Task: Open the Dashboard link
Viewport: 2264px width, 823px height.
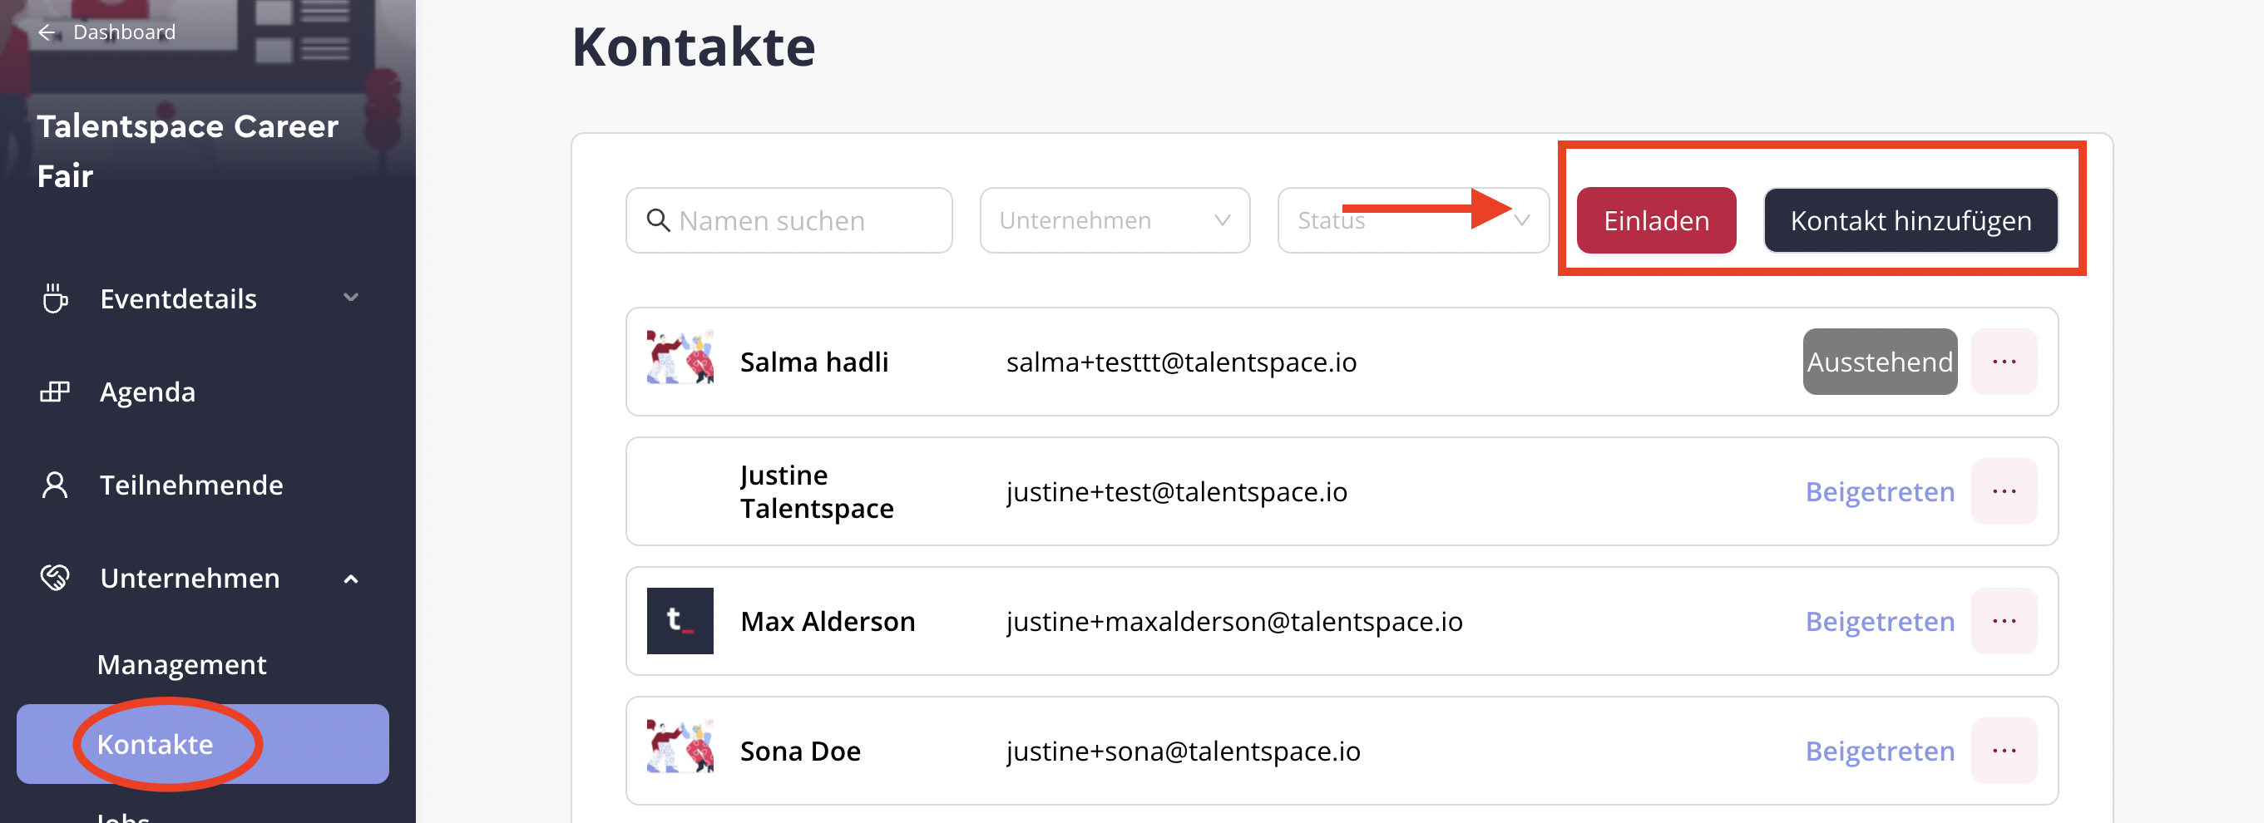Action: 124,32
